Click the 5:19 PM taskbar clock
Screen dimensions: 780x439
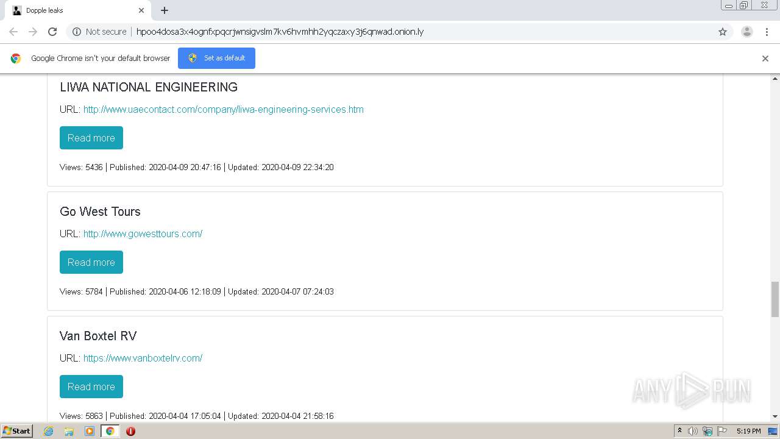coord(748,431)
